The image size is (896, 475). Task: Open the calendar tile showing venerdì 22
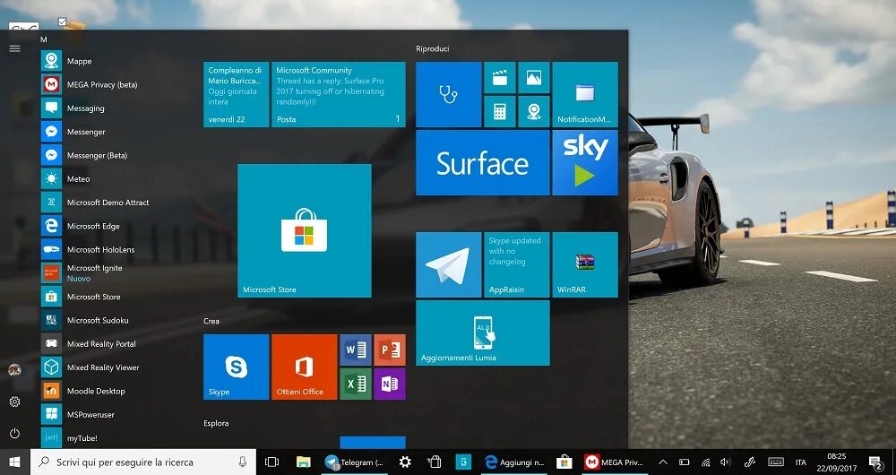(x=236, y=94)
